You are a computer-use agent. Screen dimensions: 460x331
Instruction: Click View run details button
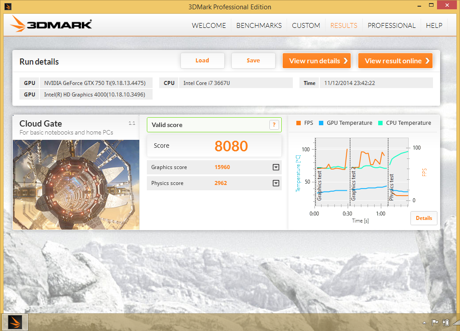coord(317,61)
